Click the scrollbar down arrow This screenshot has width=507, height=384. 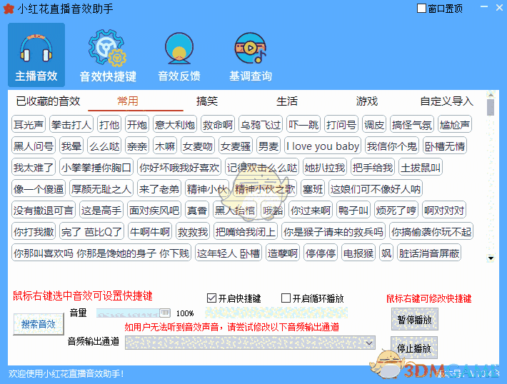[x=491, y=258]
